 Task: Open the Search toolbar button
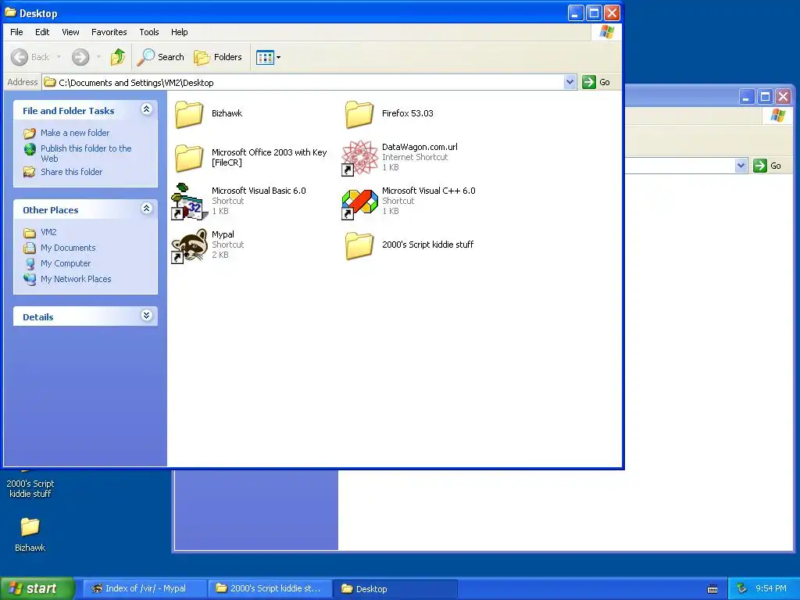161,57
